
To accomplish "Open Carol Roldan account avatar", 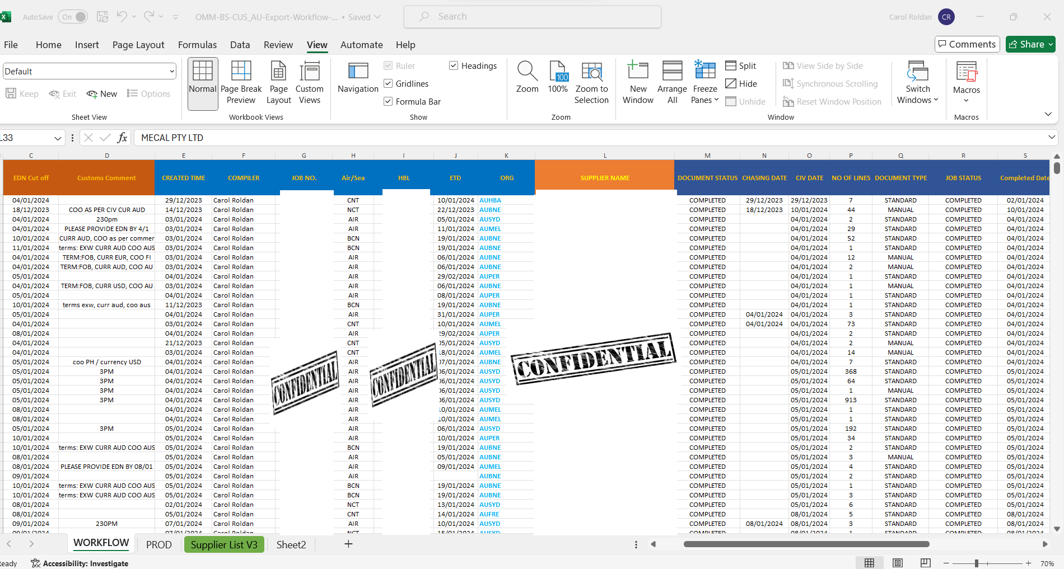I will (946, 17).
